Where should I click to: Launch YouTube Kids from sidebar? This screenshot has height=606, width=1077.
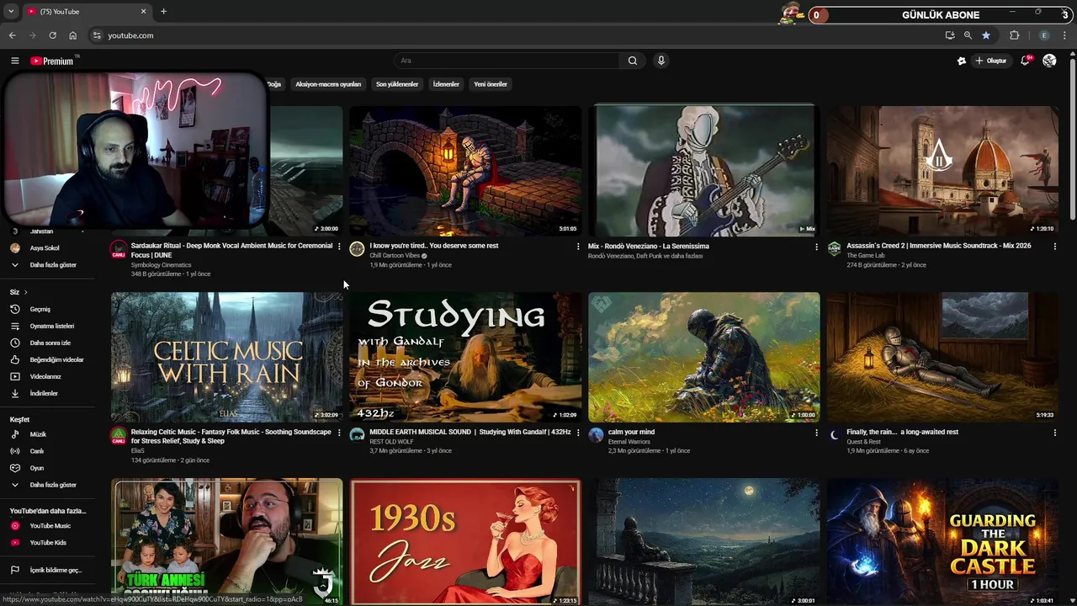tap(48, 543)
